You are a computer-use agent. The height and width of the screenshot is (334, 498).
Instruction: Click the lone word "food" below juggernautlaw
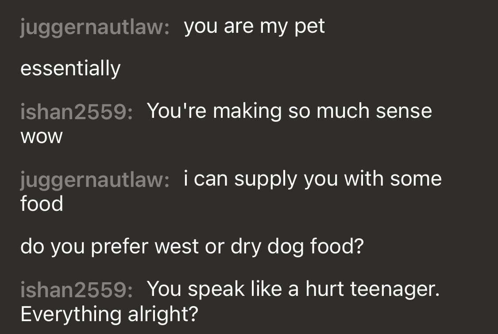coord(42,203)
